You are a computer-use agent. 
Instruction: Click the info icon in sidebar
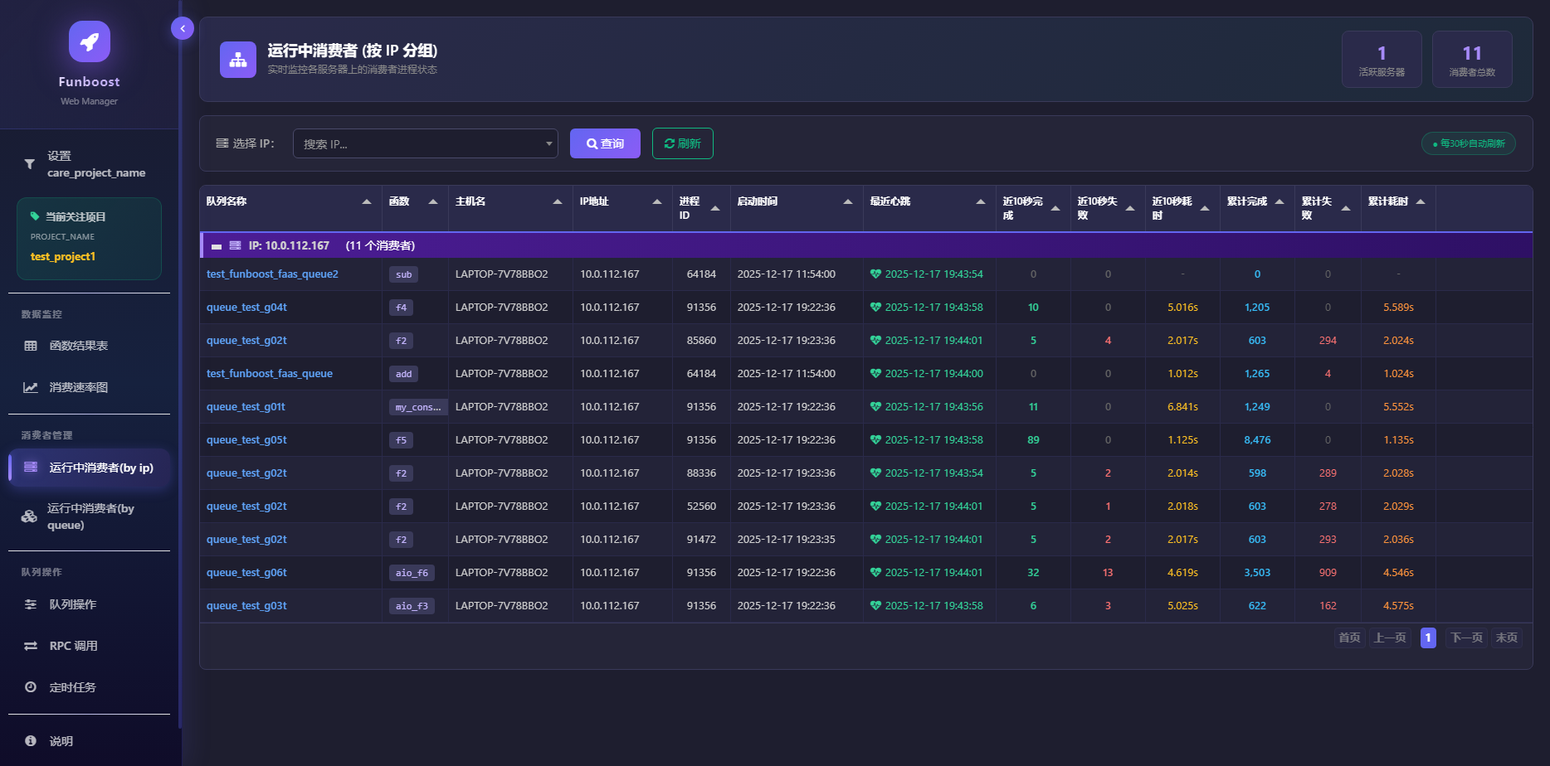[31, 741]
